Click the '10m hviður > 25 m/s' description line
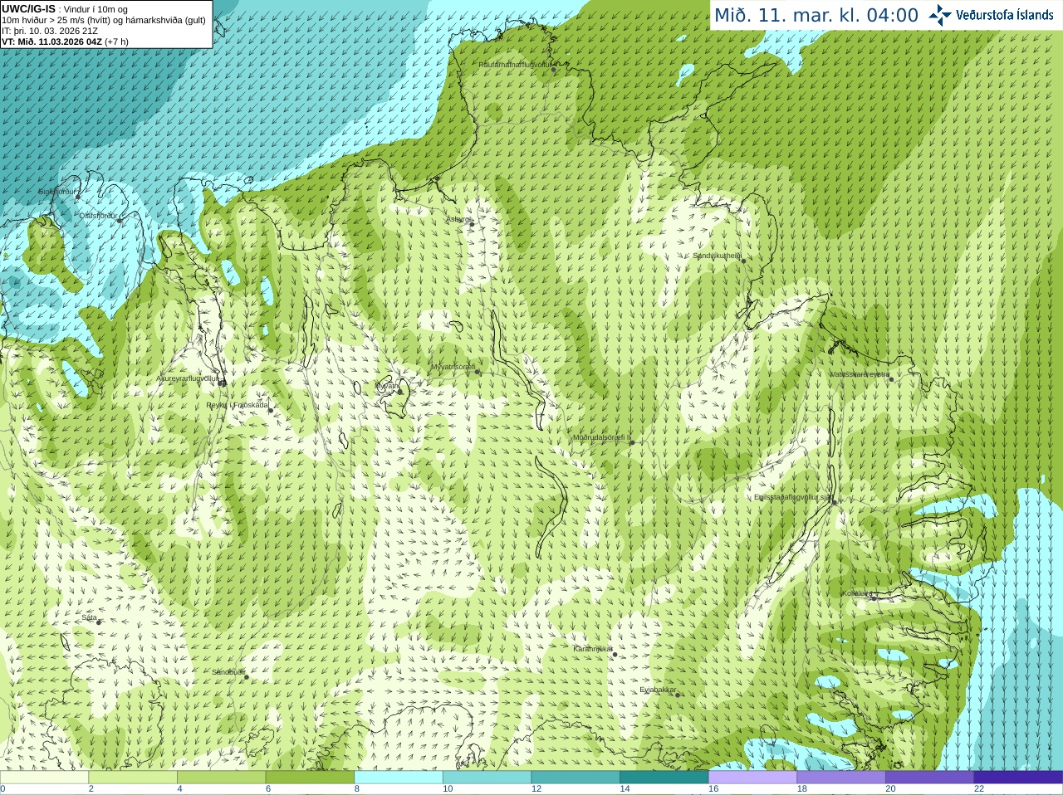The height and width of the screenshot is (795, 1063). coord(104,20)
